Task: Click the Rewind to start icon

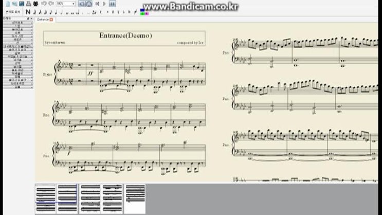Action: coord(97,4)
